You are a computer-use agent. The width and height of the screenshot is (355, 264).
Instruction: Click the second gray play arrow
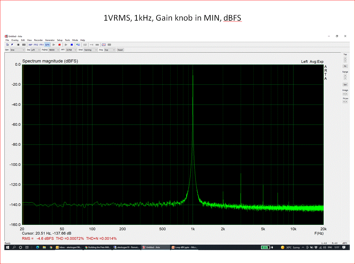[x=66, y=45]
